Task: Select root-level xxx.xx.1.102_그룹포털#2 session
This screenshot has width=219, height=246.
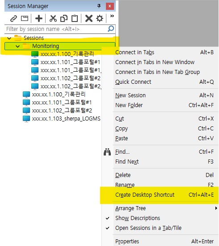Action: tap(62, 111)
